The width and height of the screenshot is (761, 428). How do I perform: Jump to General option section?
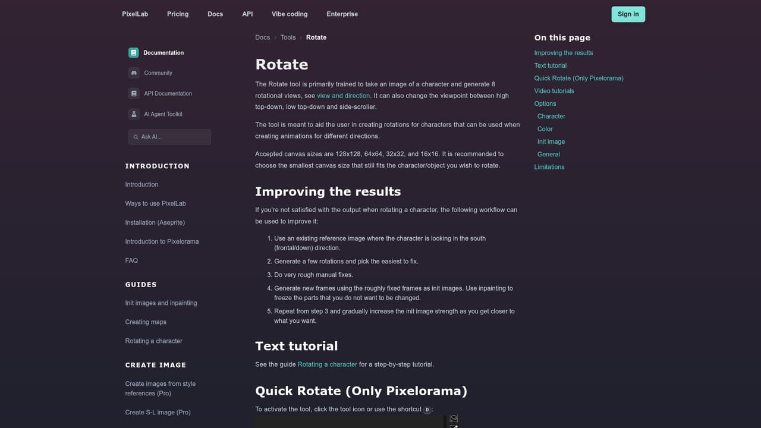pos(548,155)
